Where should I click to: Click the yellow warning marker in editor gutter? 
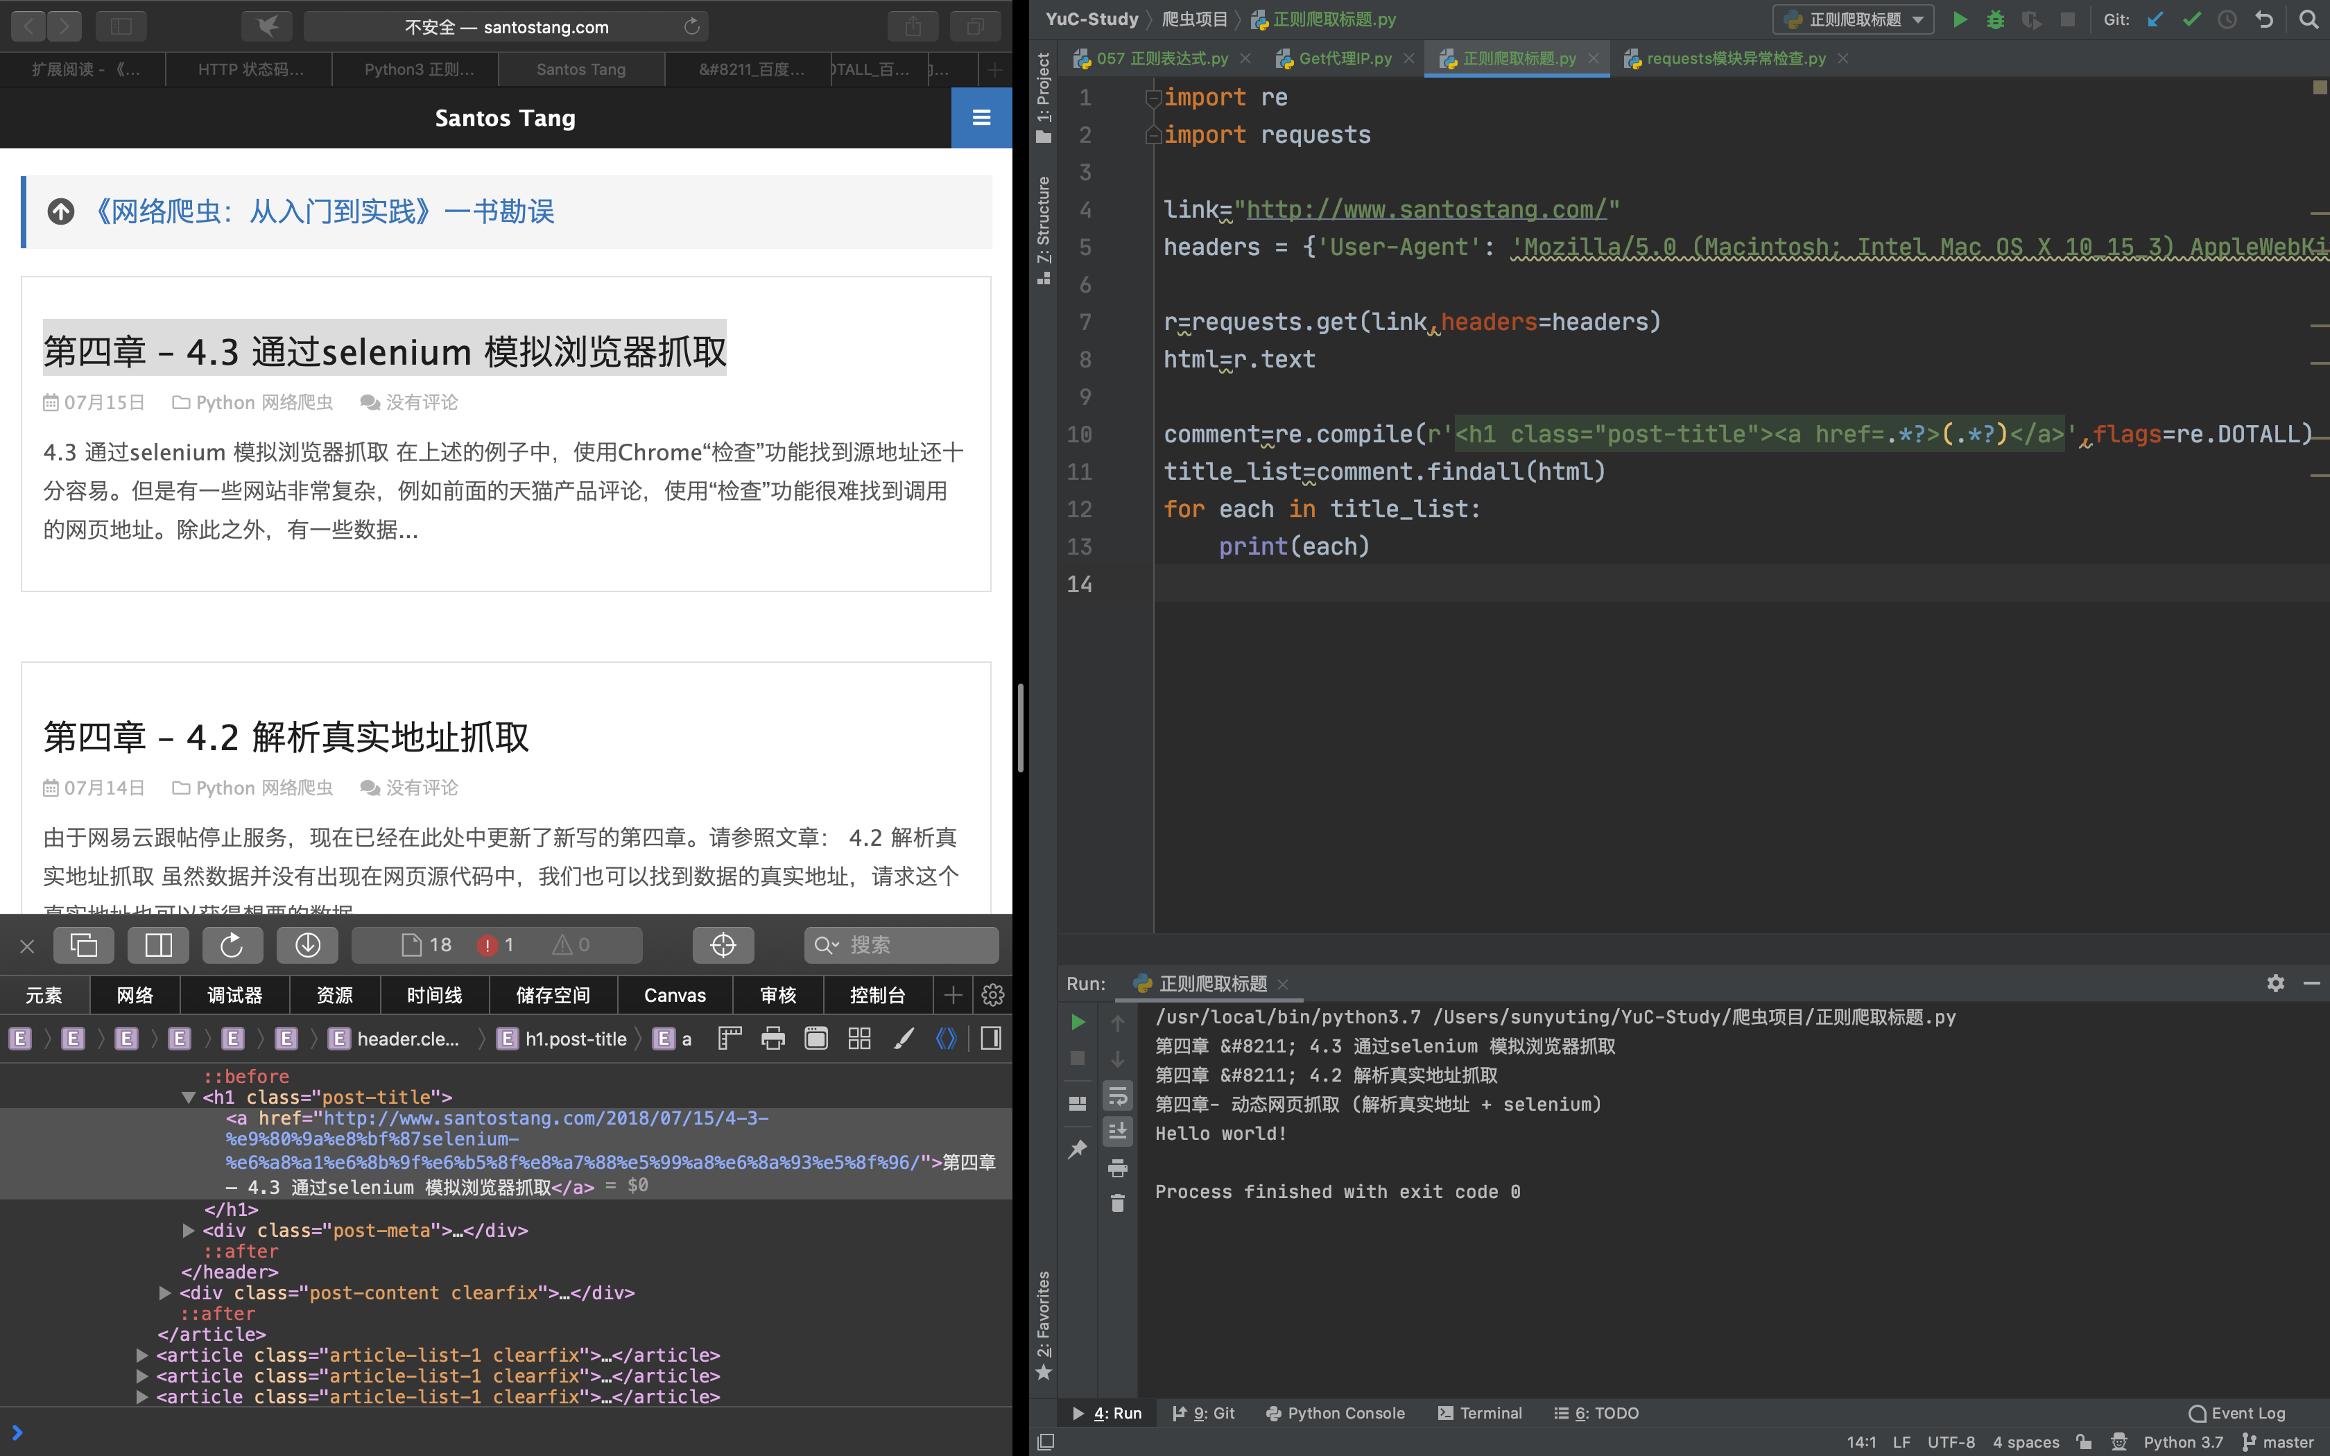(x=2320, y=87)
